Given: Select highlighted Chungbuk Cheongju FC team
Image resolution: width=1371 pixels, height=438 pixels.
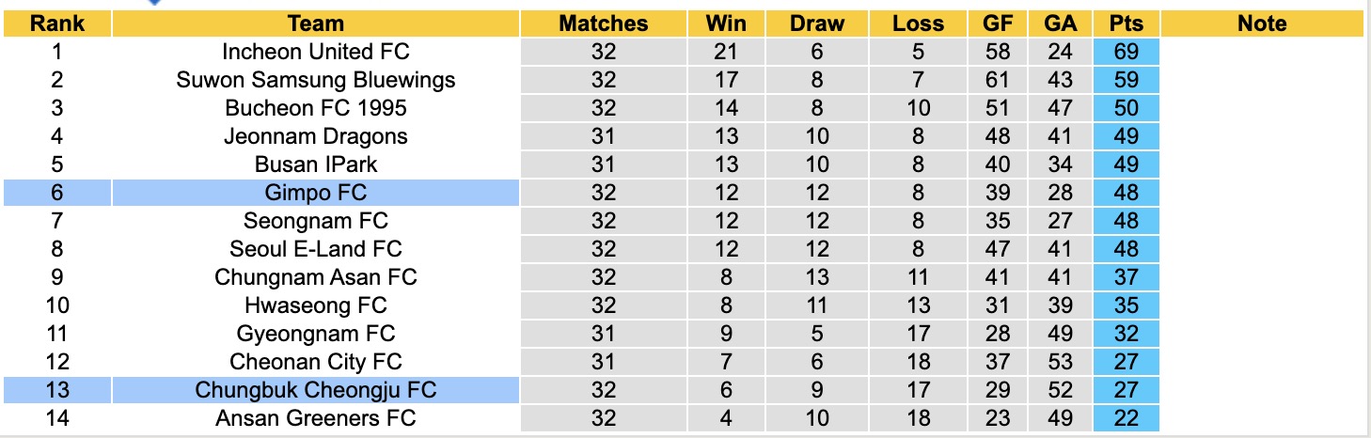Looking at the screenshot, I should tap(316, 390).
